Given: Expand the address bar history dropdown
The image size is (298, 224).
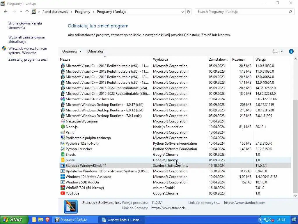Looking at the screenshot, I should pyautogui.click(x=183, y=12).
